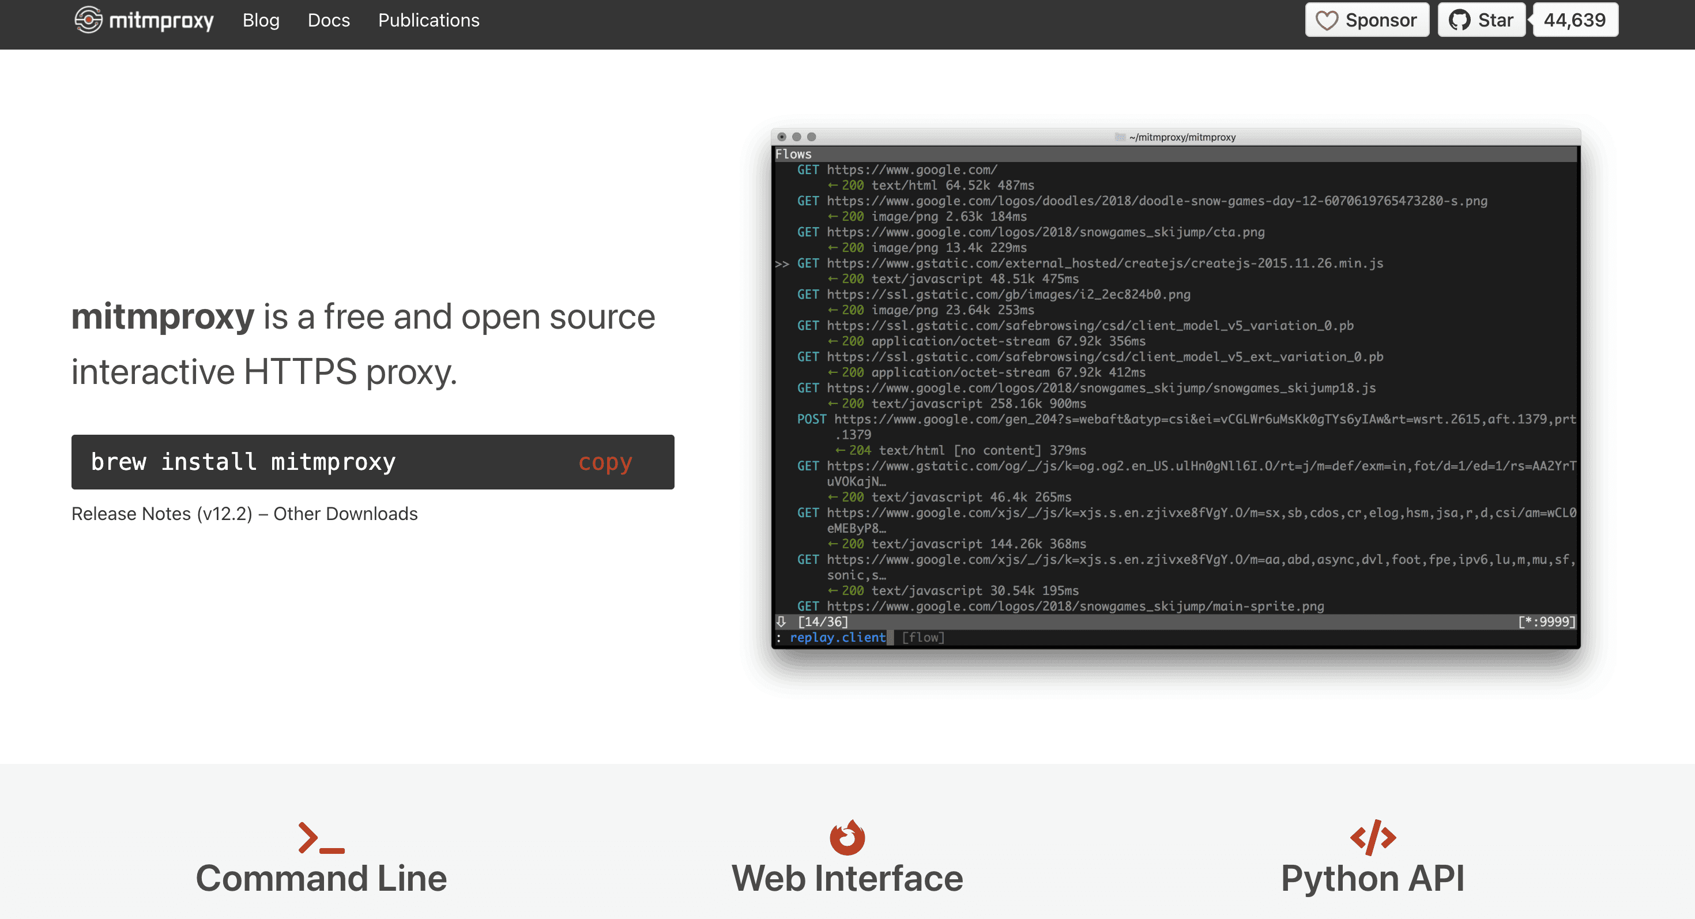Click the POST gen_204 request line
Image resolution: width=1695 pixels, height=919 pixels.
click(1186, 419)
